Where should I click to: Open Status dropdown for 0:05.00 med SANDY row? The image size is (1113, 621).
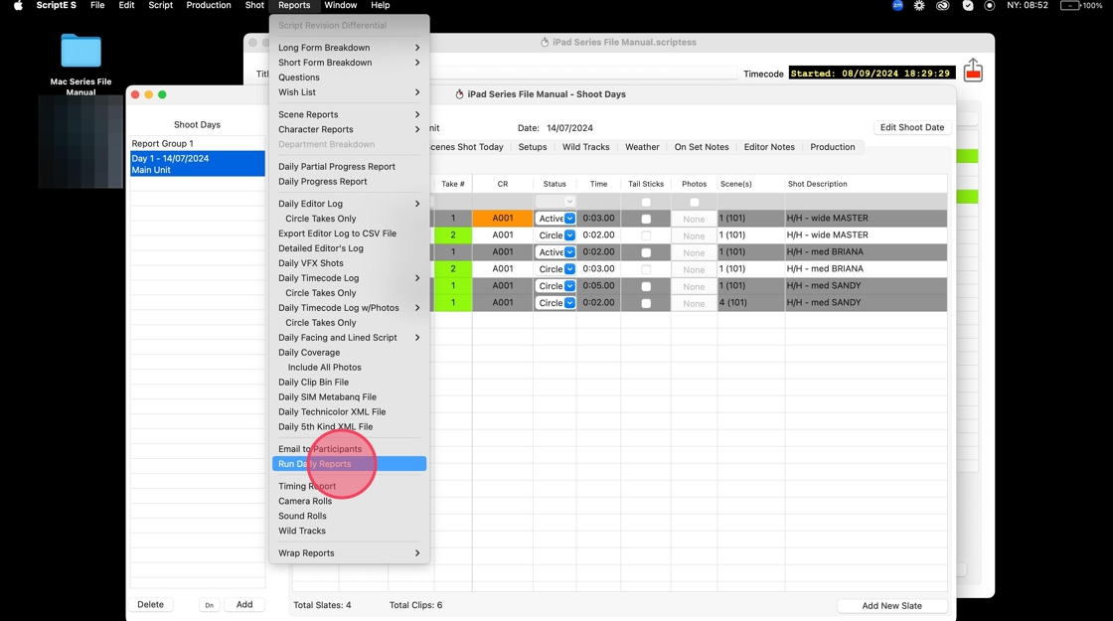556,286
